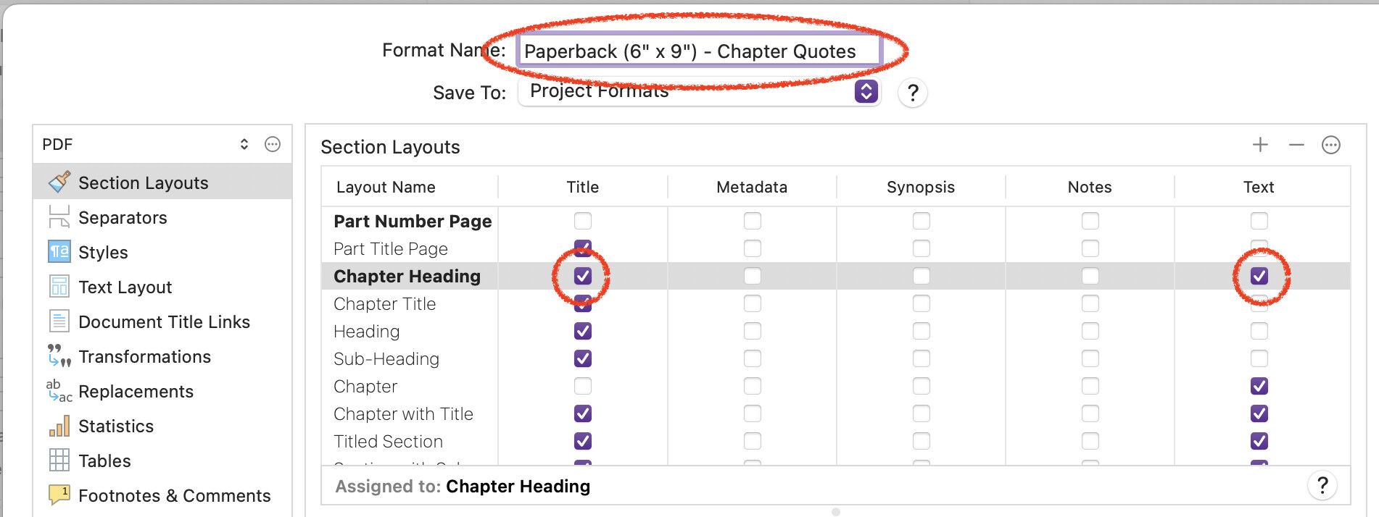Click the Separators icon in sidebar
The width and height of the screenshot is (1379, 517).
coord(59,217)
